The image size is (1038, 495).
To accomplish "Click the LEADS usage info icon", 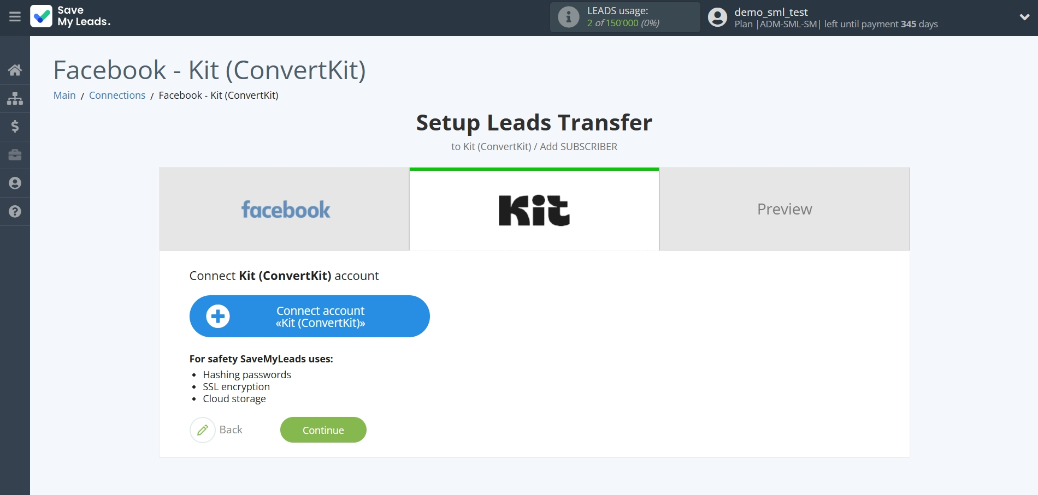I will pyautogui.click(x=569, y=17).
